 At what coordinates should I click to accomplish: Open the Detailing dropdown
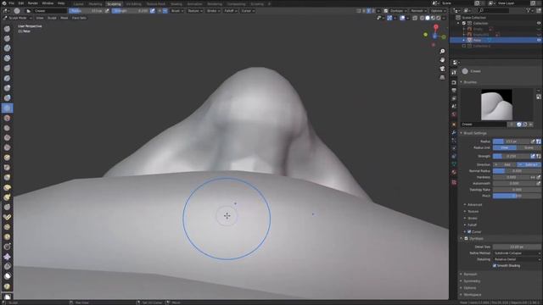pyautogui.click(x=517, y=259)
